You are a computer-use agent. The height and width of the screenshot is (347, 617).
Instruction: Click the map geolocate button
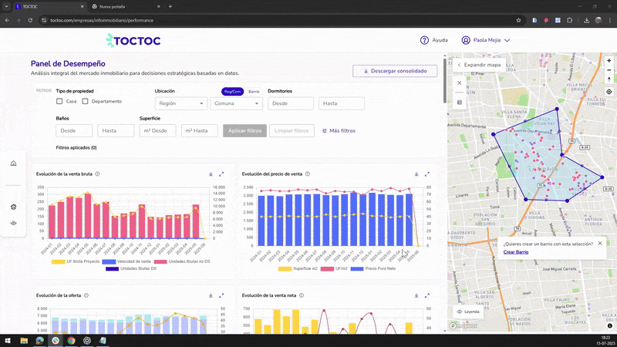coord(609,92)
